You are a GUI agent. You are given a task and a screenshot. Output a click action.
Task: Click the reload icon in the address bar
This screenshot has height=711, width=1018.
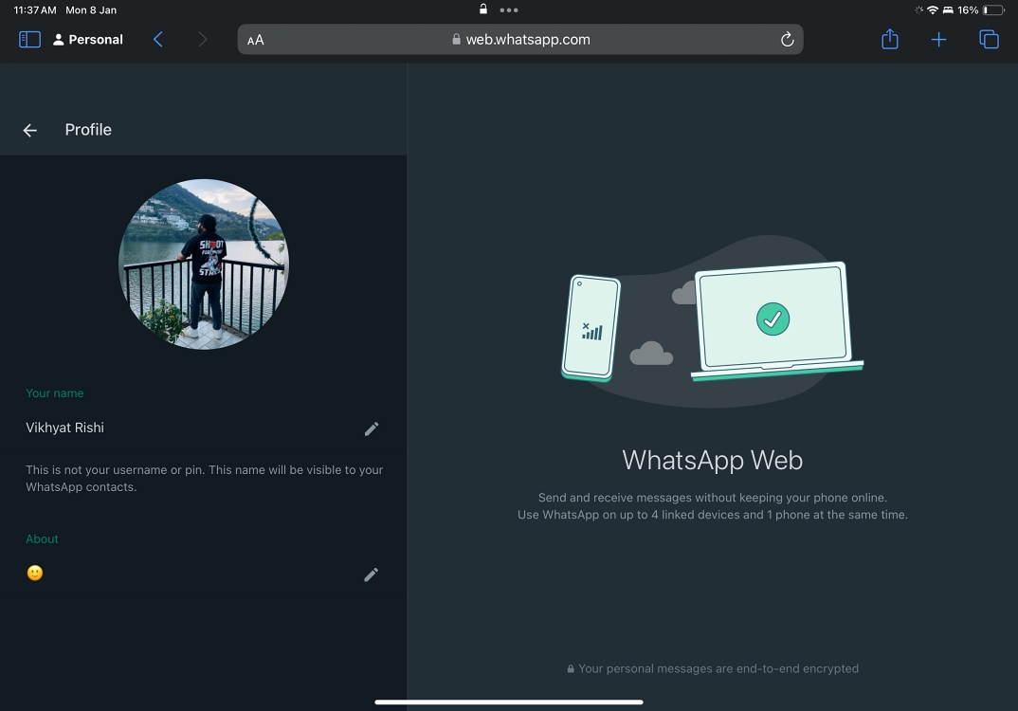coord(787,40)
